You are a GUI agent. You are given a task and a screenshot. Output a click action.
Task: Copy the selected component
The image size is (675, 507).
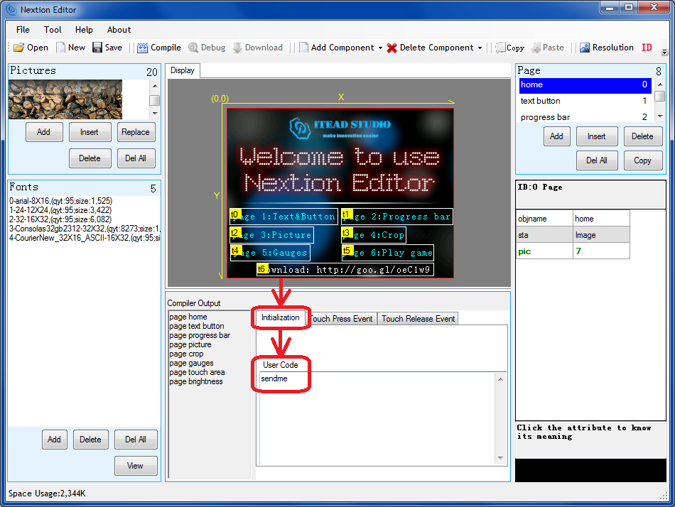pos(510,48)
